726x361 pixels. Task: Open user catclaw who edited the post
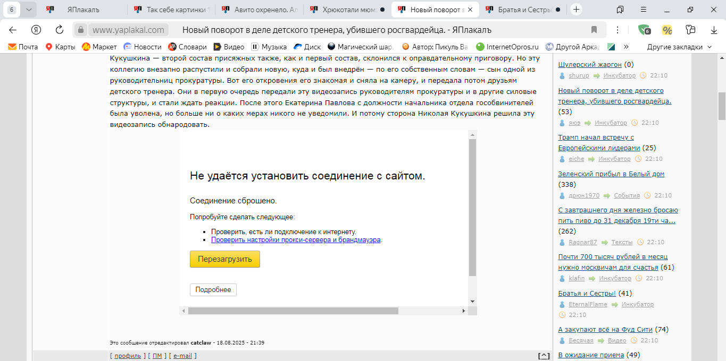[201, 343]
